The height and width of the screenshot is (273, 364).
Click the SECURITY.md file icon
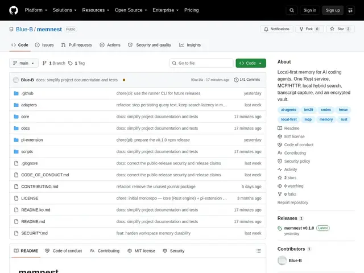coord(16,233)
